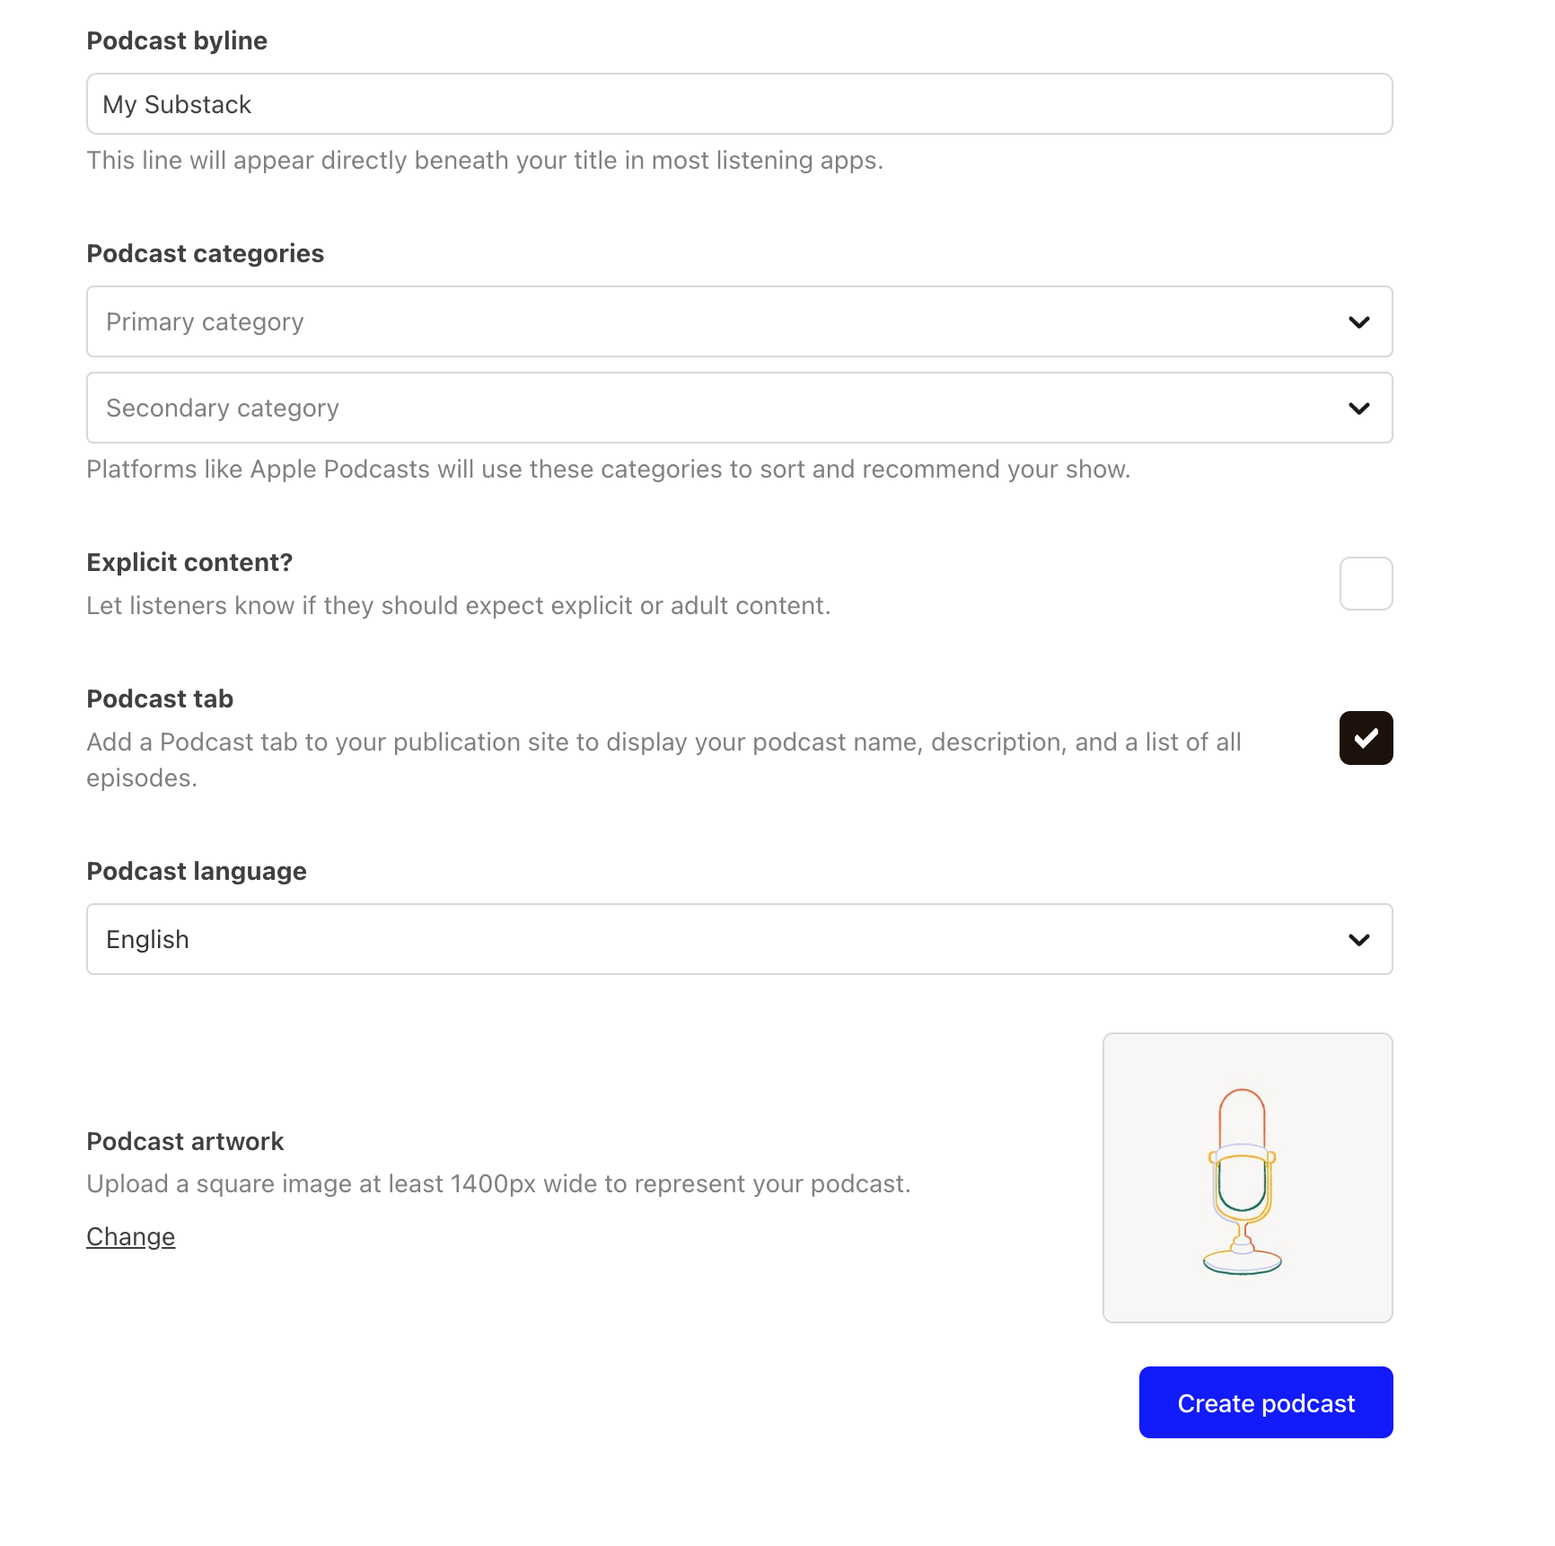Click the "Podcast language" label
Screen dimensions: 1555x1546
point(197,871)
